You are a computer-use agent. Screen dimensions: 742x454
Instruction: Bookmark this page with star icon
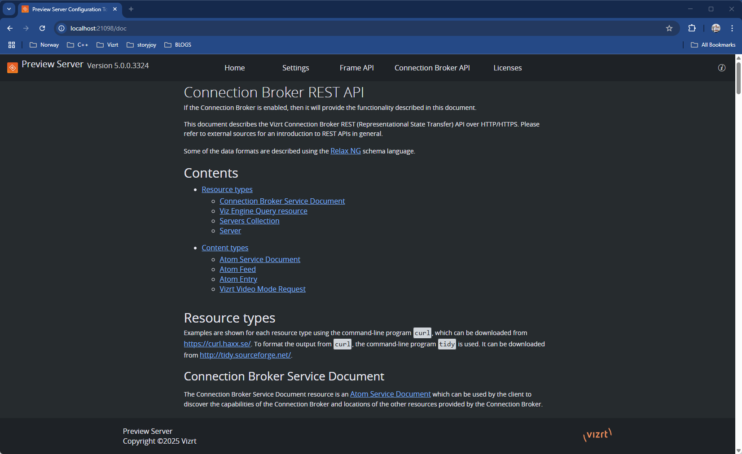[x=669, y=28]
